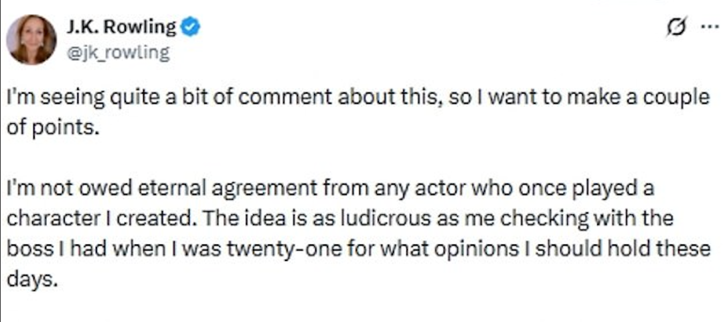Image resolution: width=723 pixels, height=322 pixels.
Task: Open the @jk_rowling handle link
Action: pos(118,53)
